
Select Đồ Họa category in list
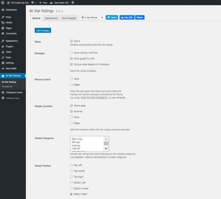[x=76, y=142]
